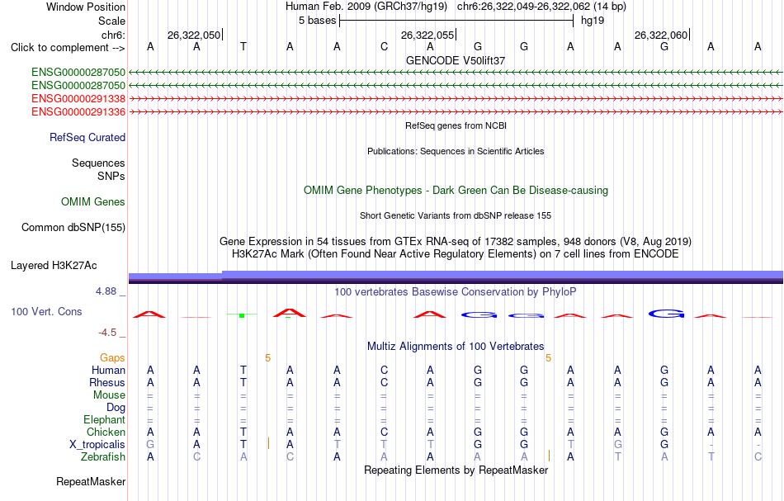Click the X_tropicalis species label
Screen dimensions: 784x501
point(97,445)
